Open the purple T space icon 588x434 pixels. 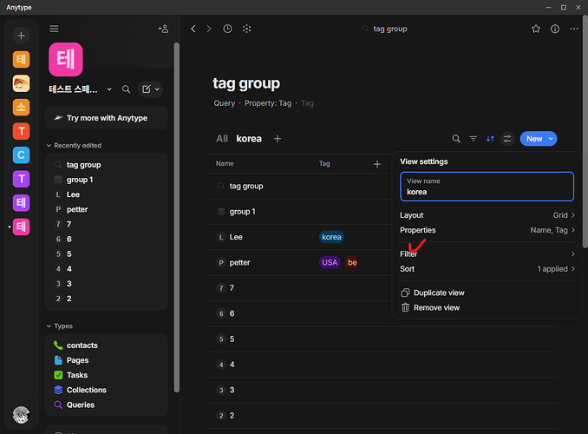21,179
